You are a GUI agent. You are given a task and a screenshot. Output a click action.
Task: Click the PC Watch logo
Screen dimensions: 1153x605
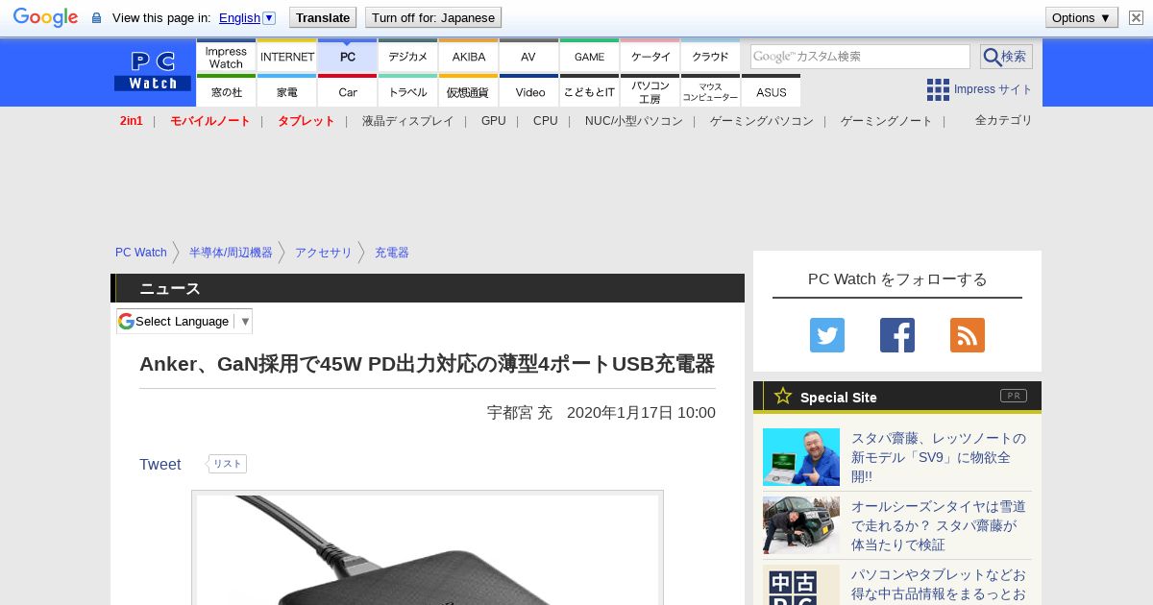tap(153, 71)
